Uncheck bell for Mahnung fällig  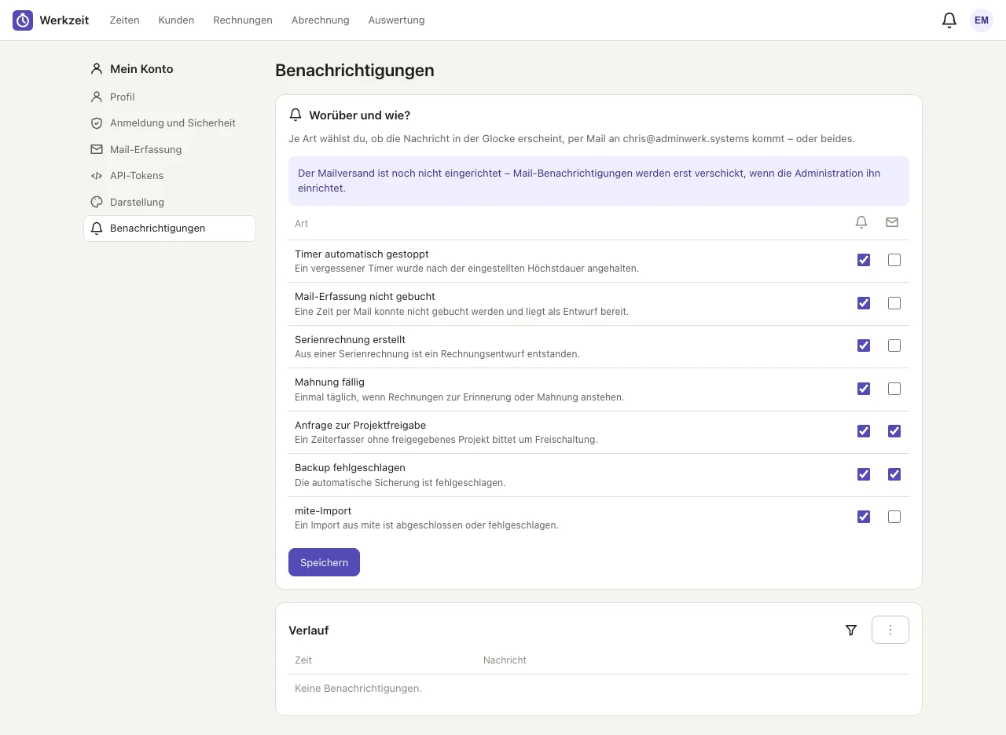tap(864, 389)
